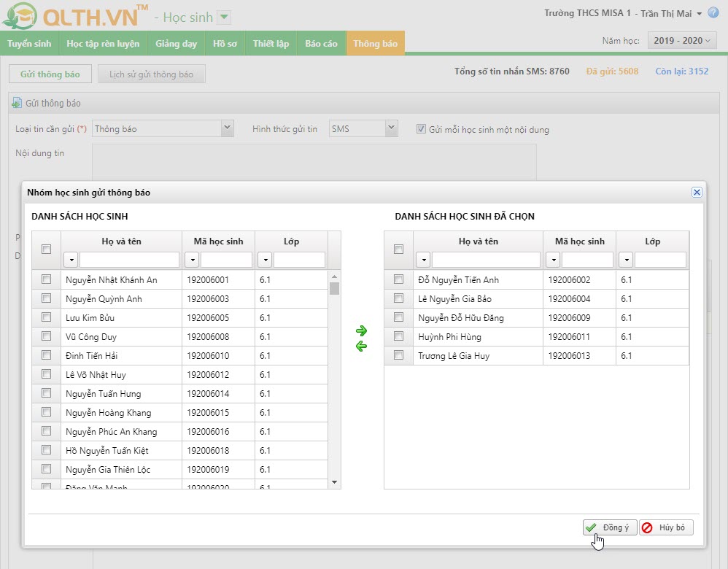Viewport: 728px width, 569px height.
Task: Confirm with the Đồng ý button
Action: [610, 527]
